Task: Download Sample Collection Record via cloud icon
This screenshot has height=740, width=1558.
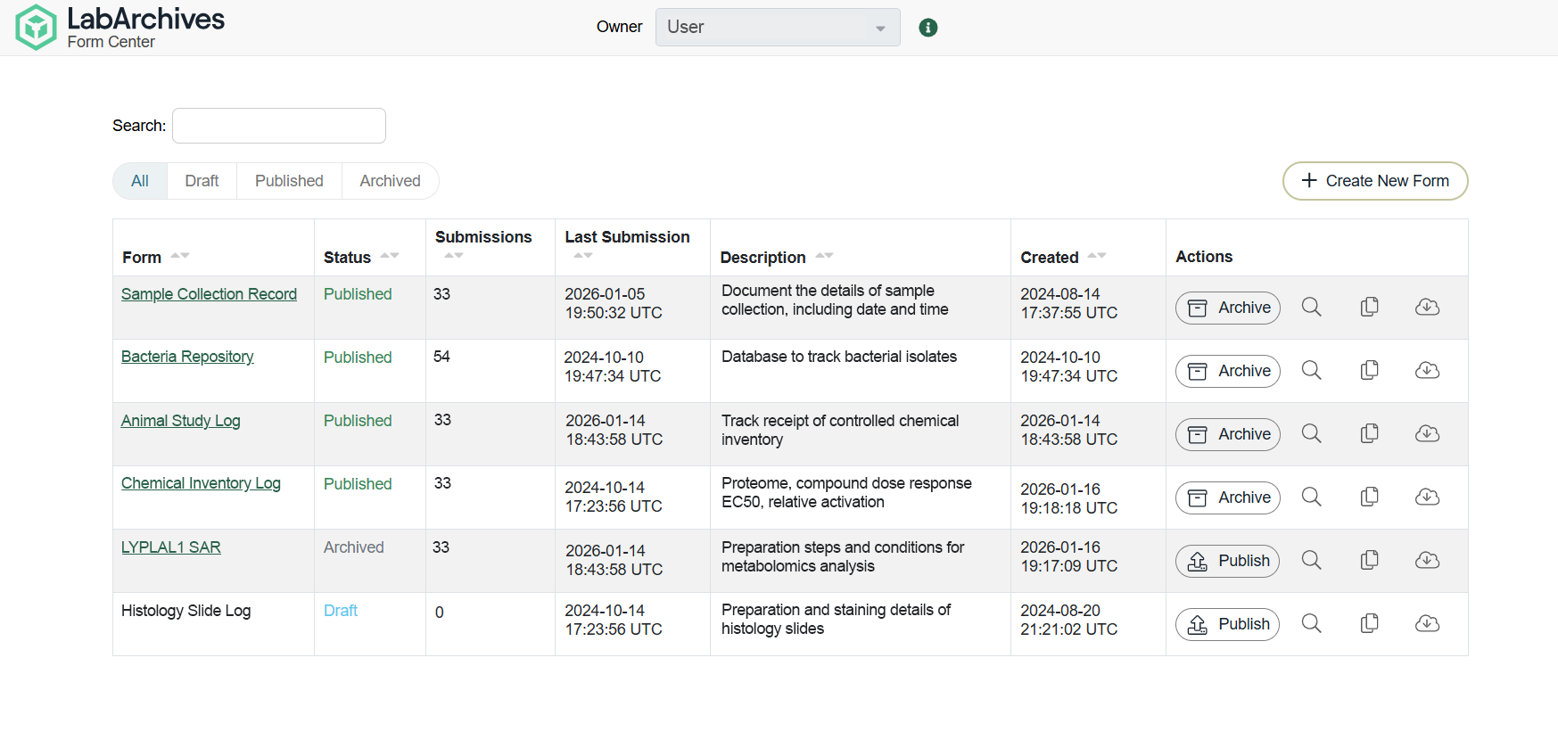Action: 1427,307
